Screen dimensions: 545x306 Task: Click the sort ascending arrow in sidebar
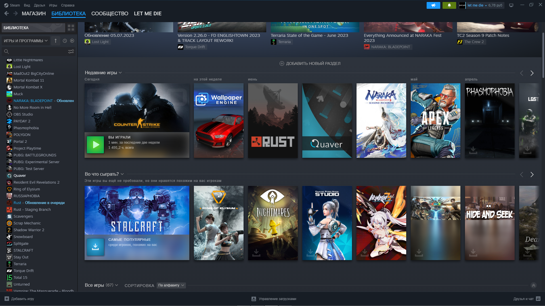(x=56, y=41)
